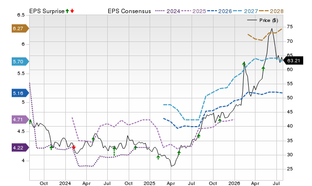Click the green up arrow beside EPS Surprise legend
This screenshot has height=186, width=312.
(x=67, y=11)
